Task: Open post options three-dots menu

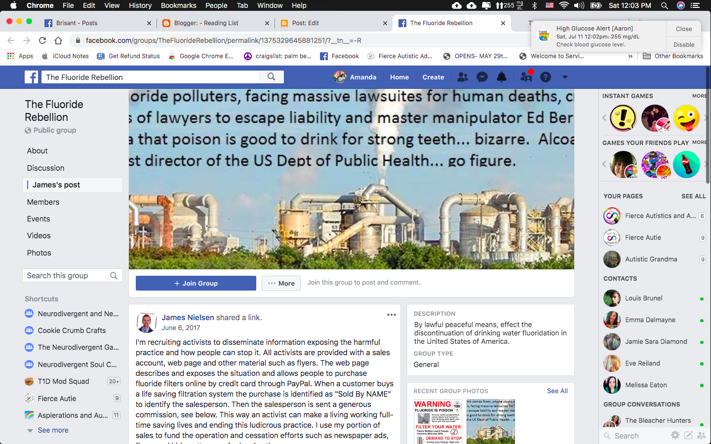Action: point(391,315)
